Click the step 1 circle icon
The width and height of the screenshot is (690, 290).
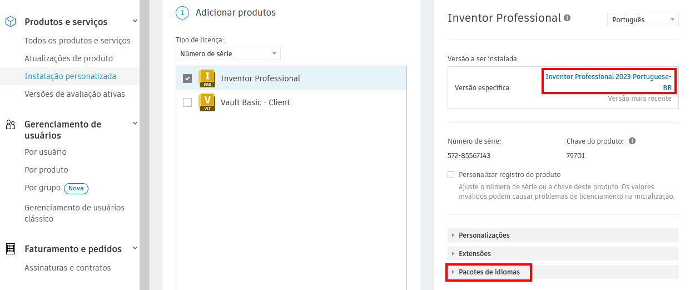(182, 13)
